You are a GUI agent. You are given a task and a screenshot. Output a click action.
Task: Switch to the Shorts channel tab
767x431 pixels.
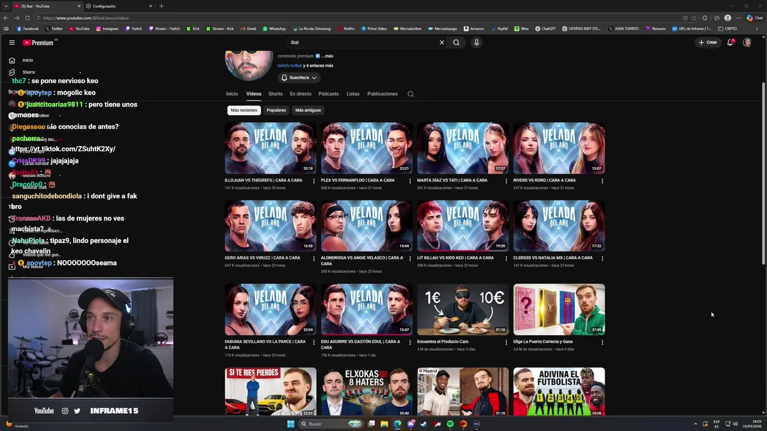coord(276,94)
